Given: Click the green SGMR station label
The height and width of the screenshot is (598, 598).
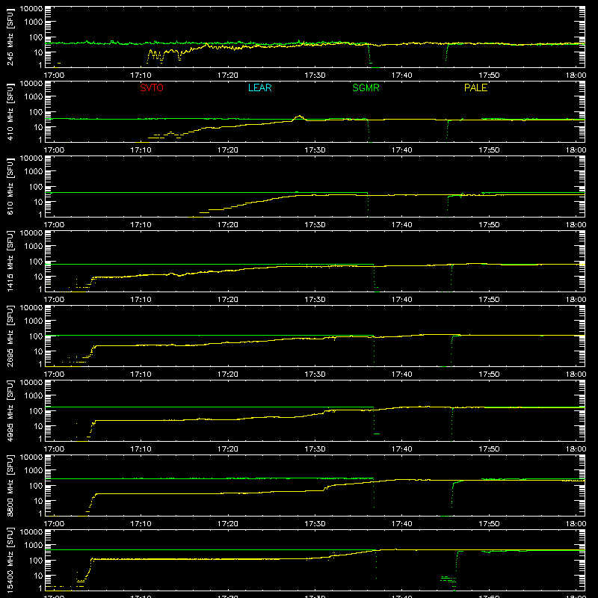Looking at the screenshot, I should click(366, 87).
